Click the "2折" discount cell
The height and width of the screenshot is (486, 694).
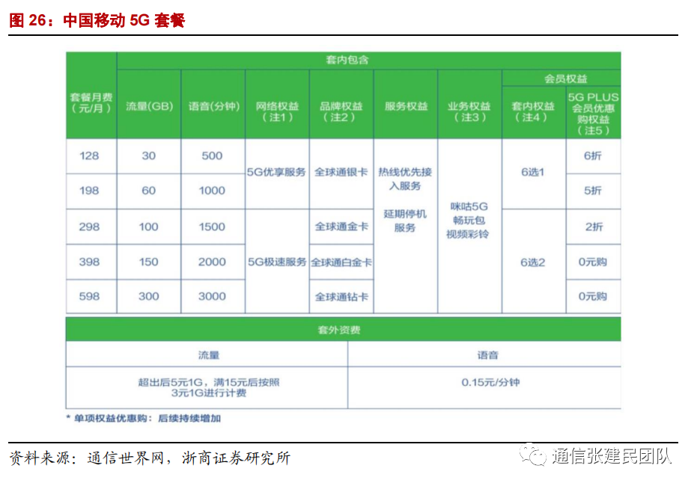click(594, 227)
